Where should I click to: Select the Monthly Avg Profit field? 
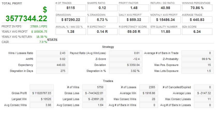(165, 20)
